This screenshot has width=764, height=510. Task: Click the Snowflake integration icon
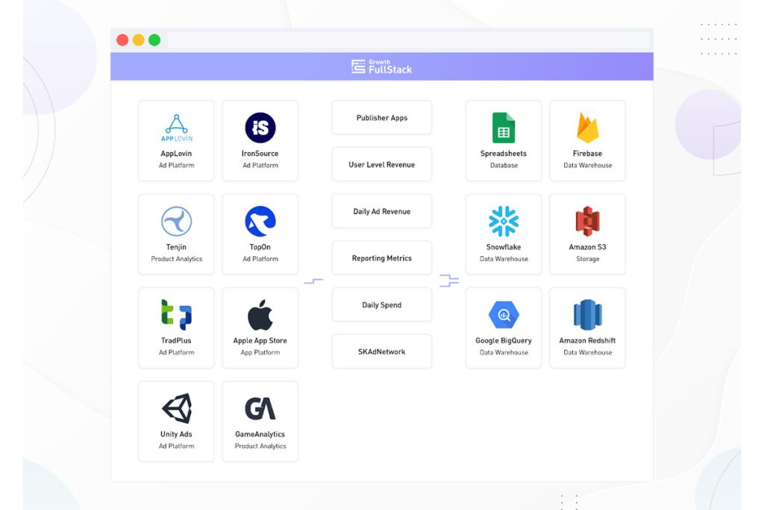click(503, 223)
